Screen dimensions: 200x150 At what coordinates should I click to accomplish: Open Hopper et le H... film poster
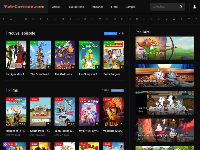pos(16,112)
